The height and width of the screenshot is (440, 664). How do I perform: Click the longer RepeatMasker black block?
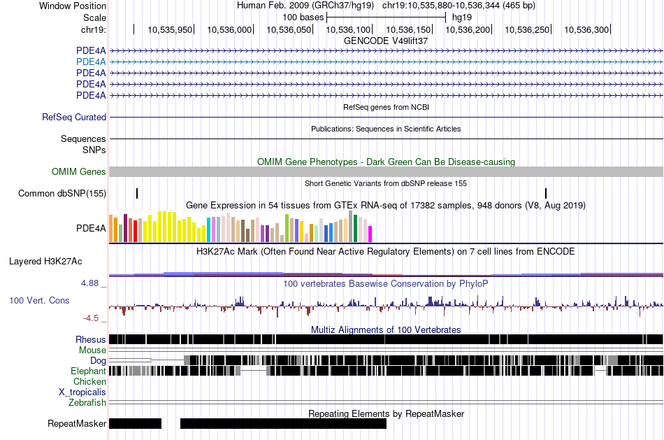click(283, 423)
